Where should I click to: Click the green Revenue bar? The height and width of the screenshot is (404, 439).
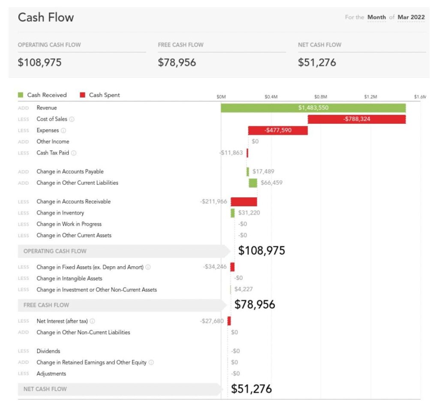[x=313, y=108]
